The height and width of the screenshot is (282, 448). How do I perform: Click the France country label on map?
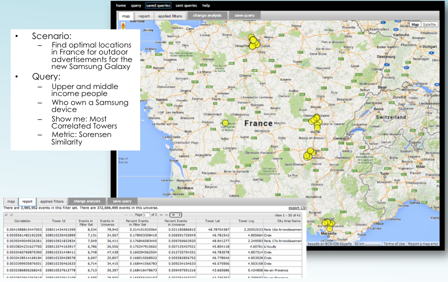pos(258,123)
